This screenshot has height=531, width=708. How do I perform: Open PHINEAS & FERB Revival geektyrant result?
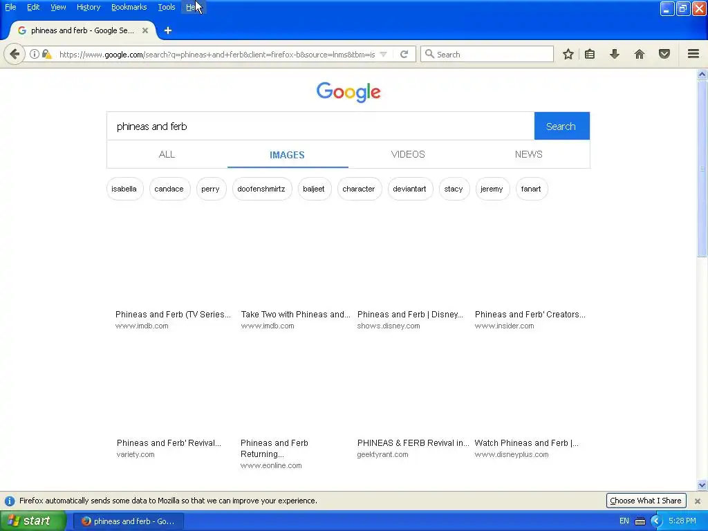click(413, 443)
